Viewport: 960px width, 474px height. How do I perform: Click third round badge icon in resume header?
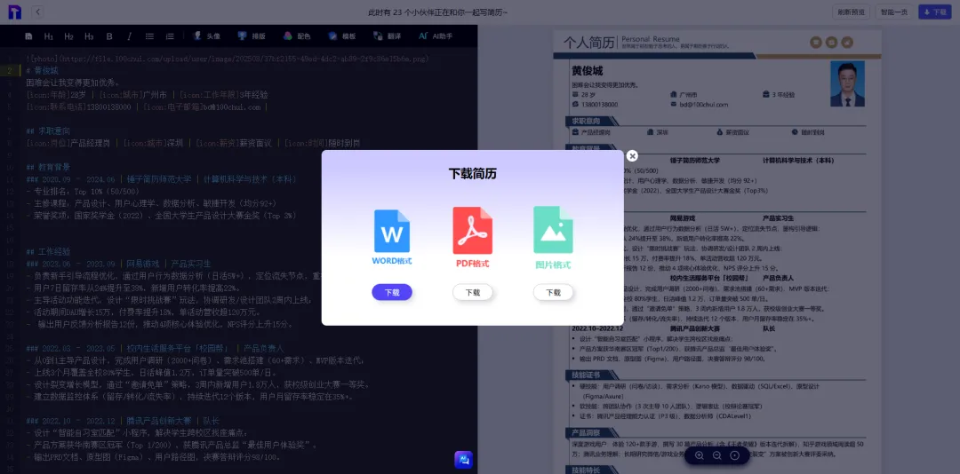[847, 43]
